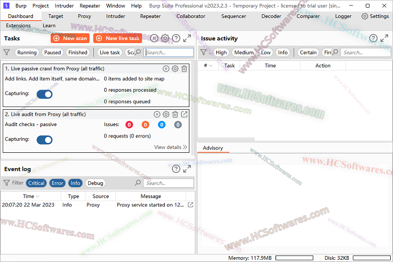Delete the Live passive crawl task
Viewport: 393px width, 262px height.
click(184, 69)
